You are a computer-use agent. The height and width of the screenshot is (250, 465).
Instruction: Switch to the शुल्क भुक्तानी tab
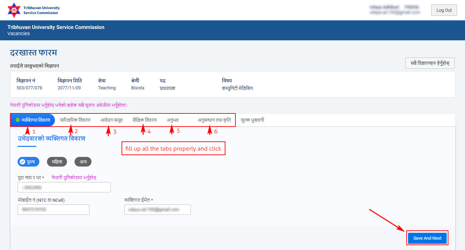click(x=252, y=120)
